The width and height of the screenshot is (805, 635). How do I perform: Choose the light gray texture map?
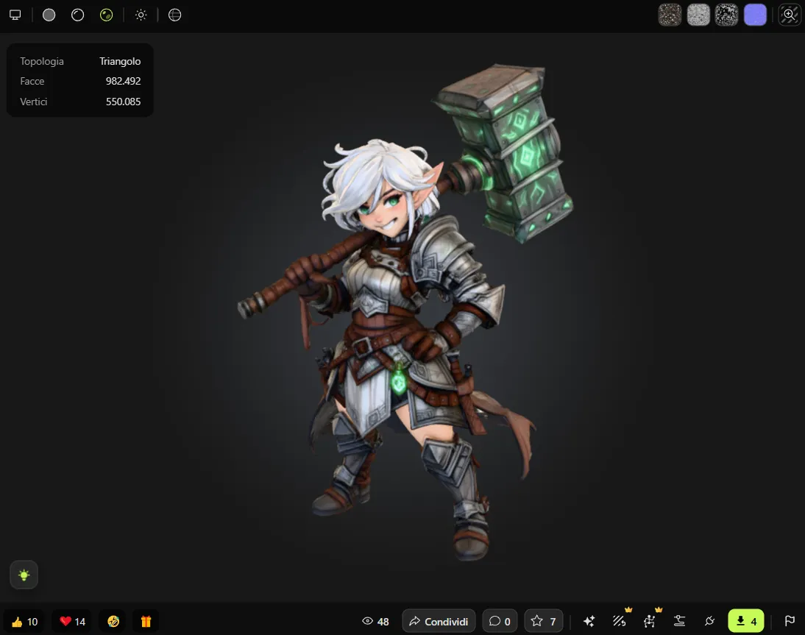698,15
